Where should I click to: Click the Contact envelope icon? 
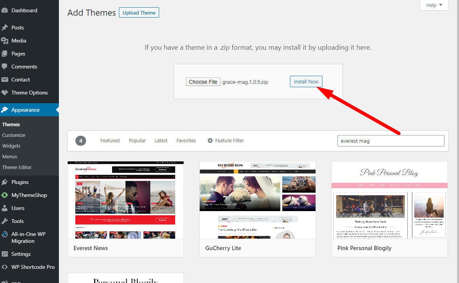5,80
